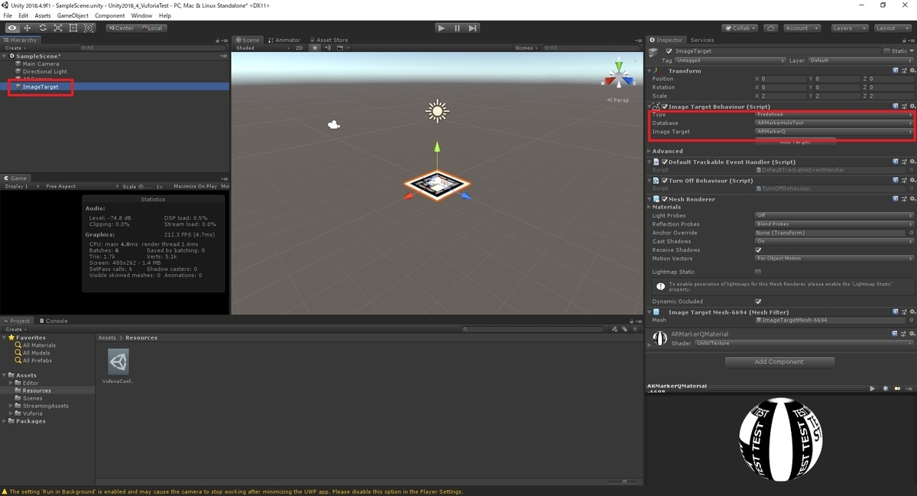Screen dimensions: 917x496
Task: Open the cloud Services button
Action: (771, 28)
